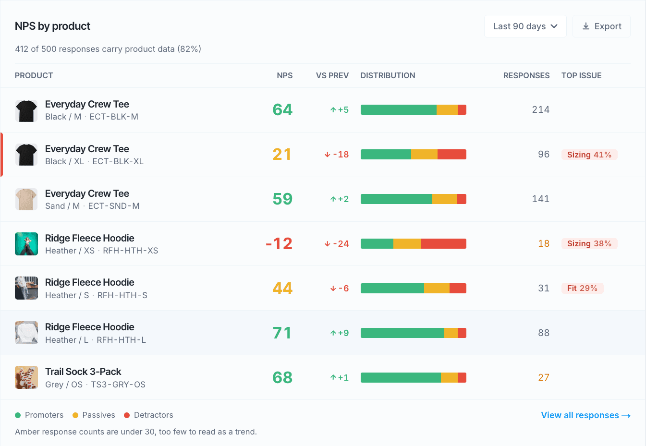Open black tee thumbnail for ECT-BLK-XL

pos(26,155)
